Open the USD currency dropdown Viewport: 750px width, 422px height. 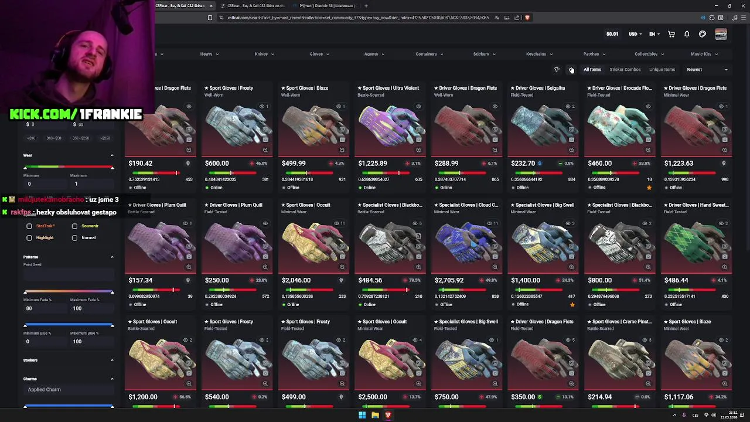pyautogui.click(x=635, y=34)
